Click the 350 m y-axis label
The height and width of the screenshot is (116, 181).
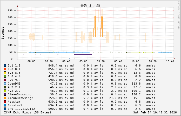click(x=11, y=11)
